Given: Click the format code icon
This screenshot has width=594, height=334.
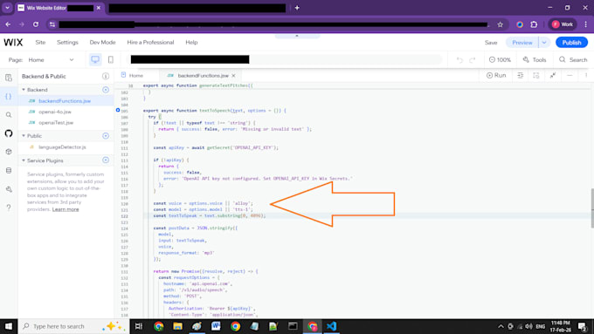Looking at the screenshot, I should pos(521,75).
